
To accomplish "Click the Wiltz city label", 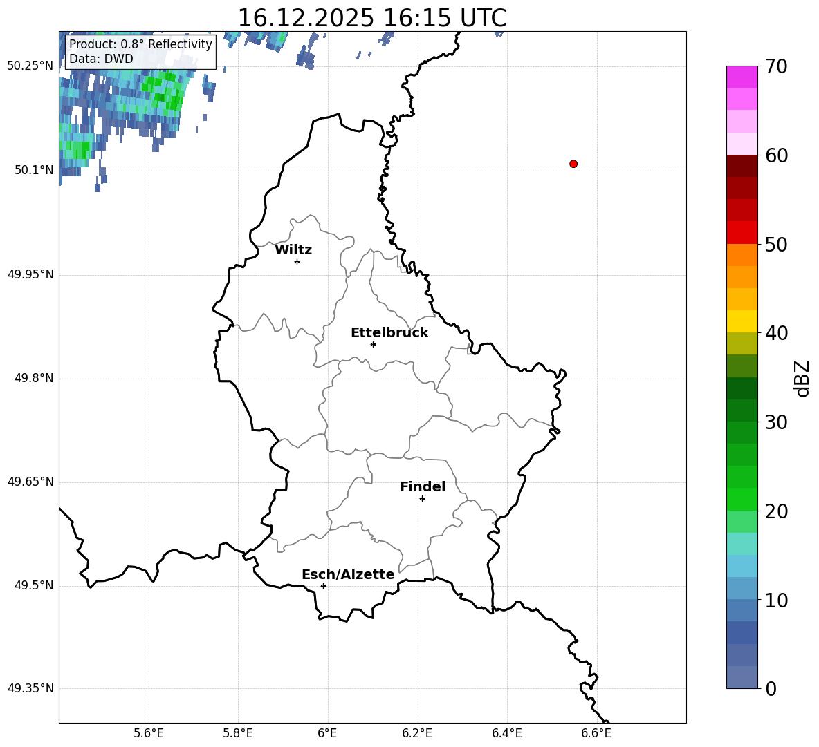I will click(x=293, y=250).
